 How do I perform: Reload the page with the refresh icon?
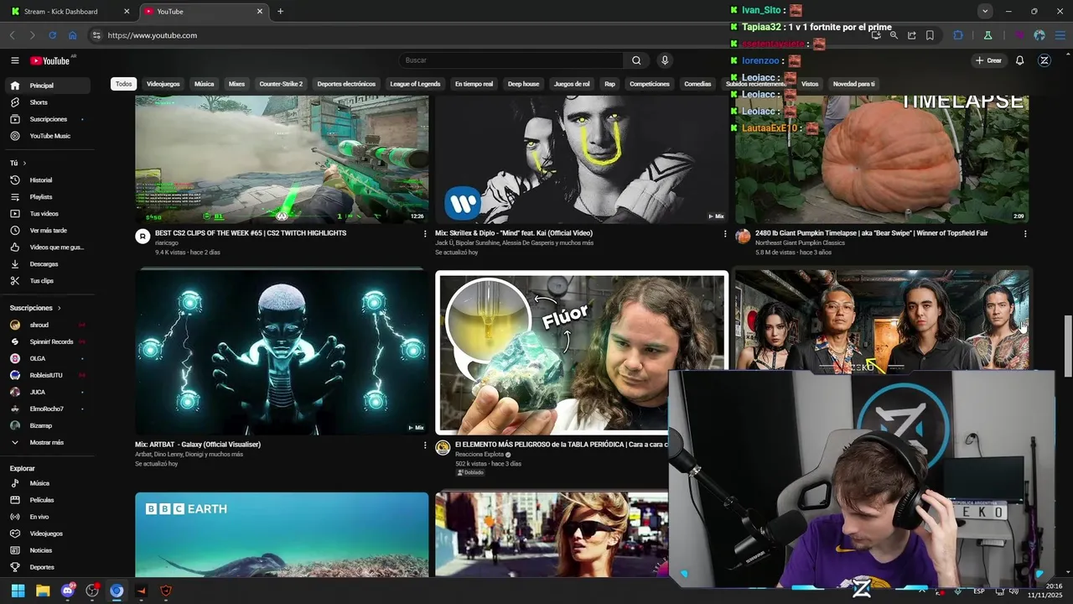[x=52, y=35]
